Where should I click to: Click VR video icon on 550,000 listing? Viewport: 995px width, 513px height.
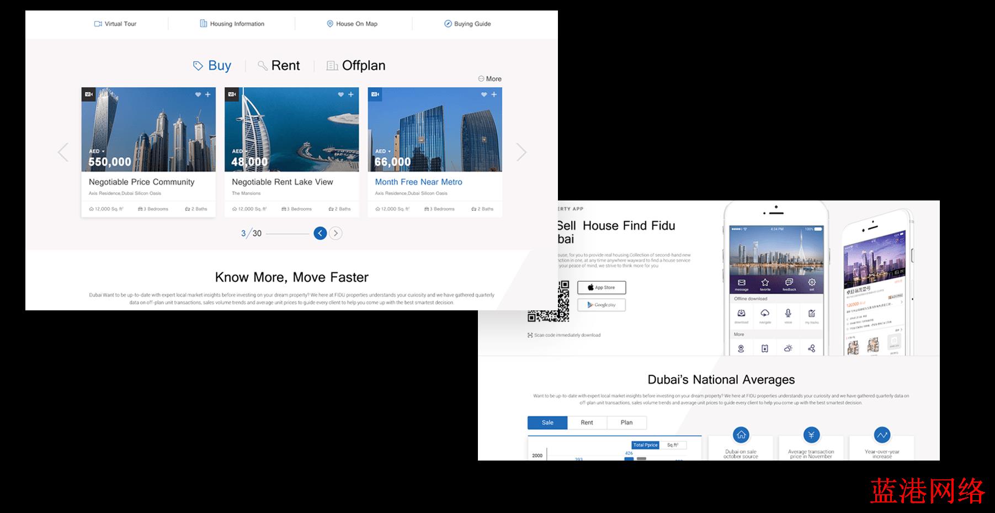click(88, 94)
